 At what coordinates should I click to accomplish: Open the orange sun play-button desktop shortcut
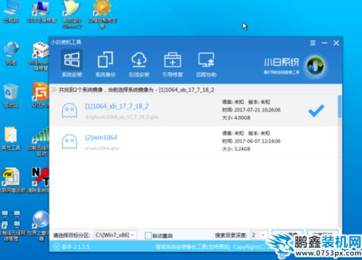(x=102, y=14)
